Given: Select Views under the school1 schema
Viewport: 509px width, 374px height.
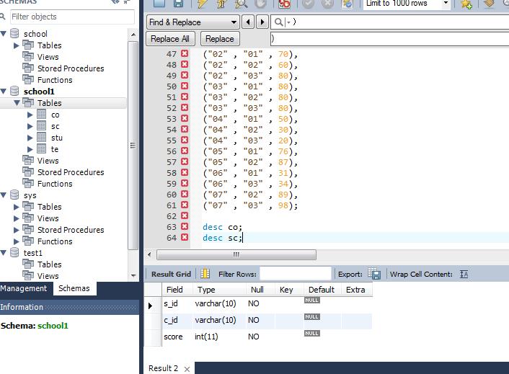Looking at the screenshot, I should pyautogui.click(x=48, y=161).
